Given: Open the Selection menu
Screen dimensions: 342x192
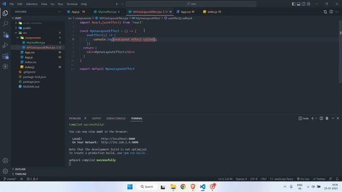Looking at the screenshot, I should [x=32, y=4].
